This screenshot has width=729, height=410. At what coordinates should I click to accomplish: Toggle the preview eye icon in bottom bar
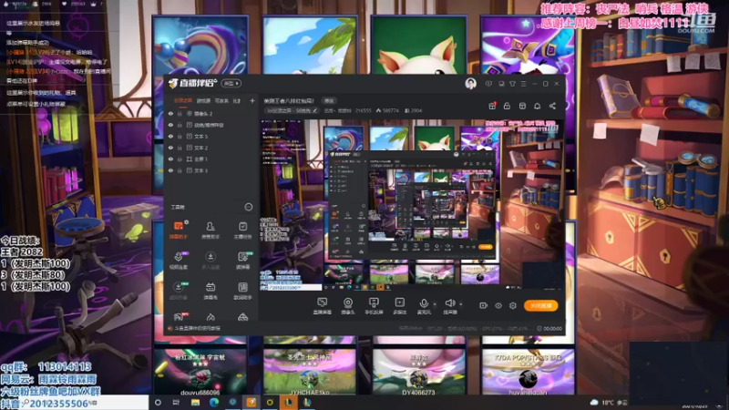point(498,305)
